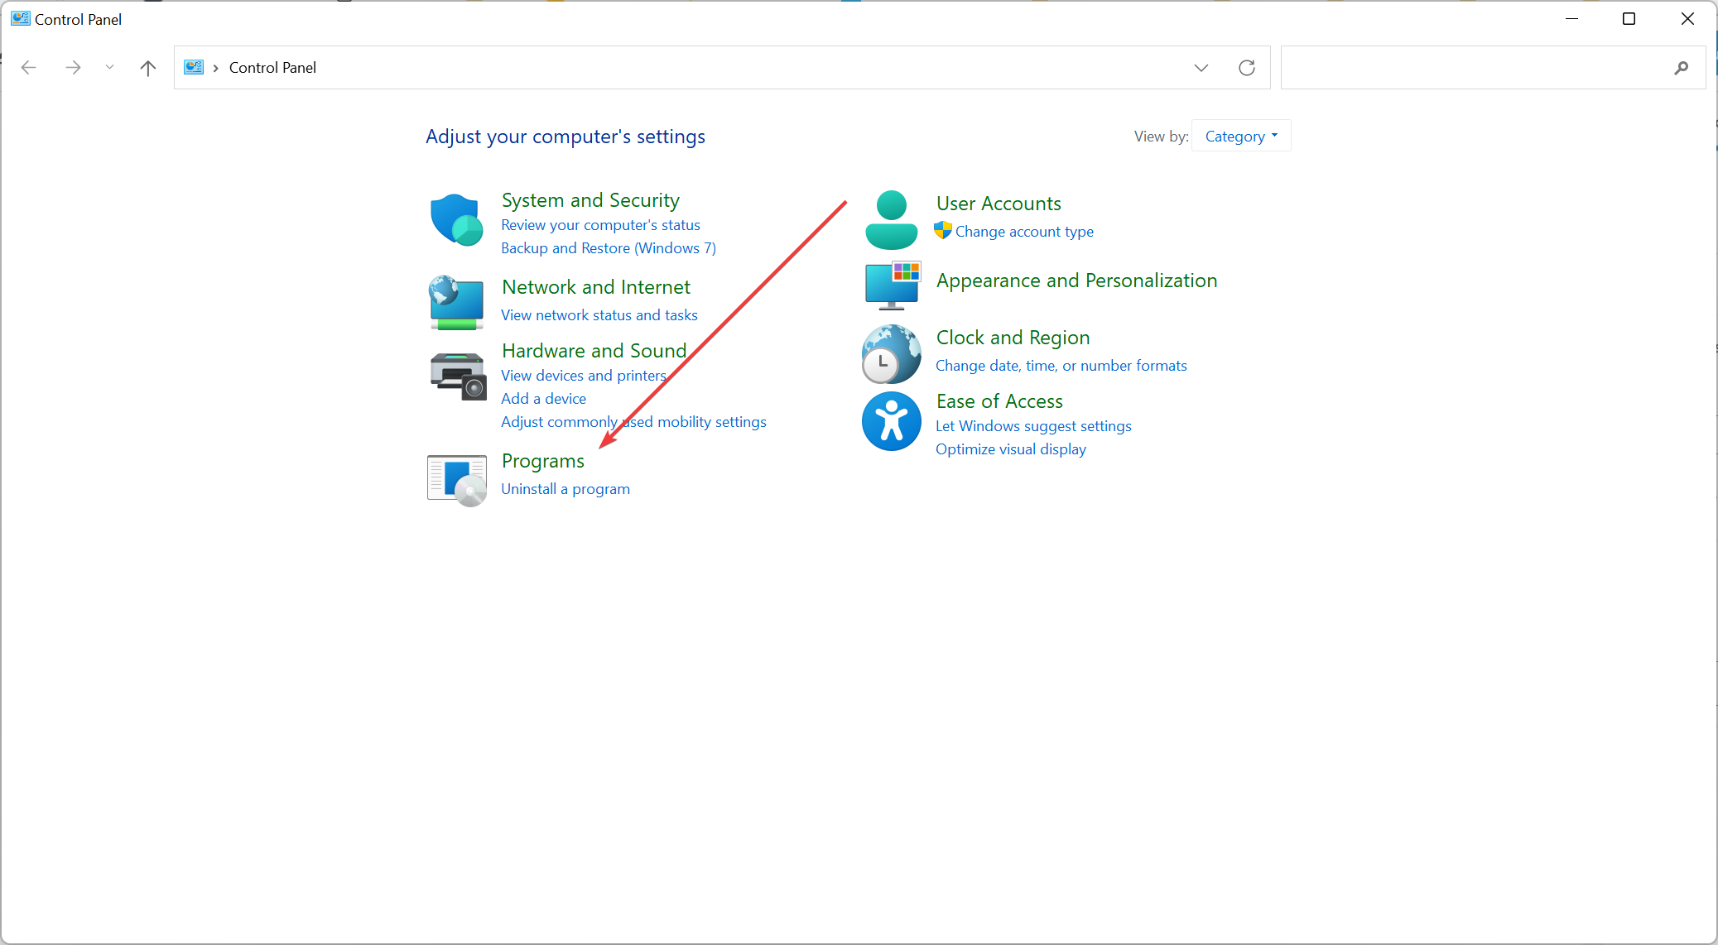Open Network and Internet category
Image resolution: width=1718 pixels, height=945 pixels.
[x=595, y=287]
